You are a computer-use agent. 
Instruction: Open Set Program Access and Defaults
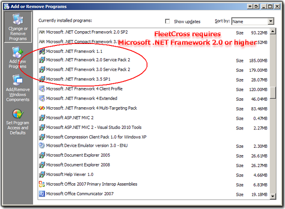tap(18, 122)
